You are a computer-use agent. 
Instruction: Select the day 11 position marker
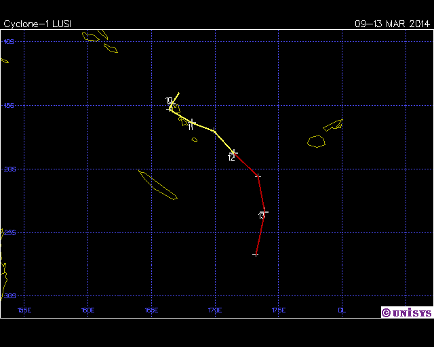tap(192, 123)
